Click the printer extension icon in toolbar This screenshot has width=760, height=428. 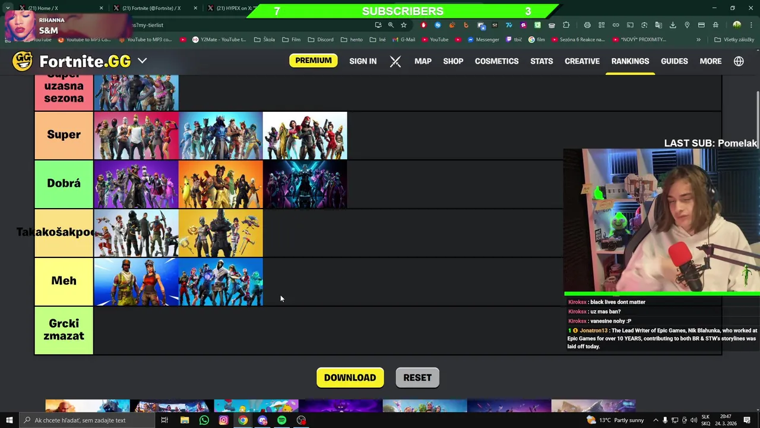[587, 25]
